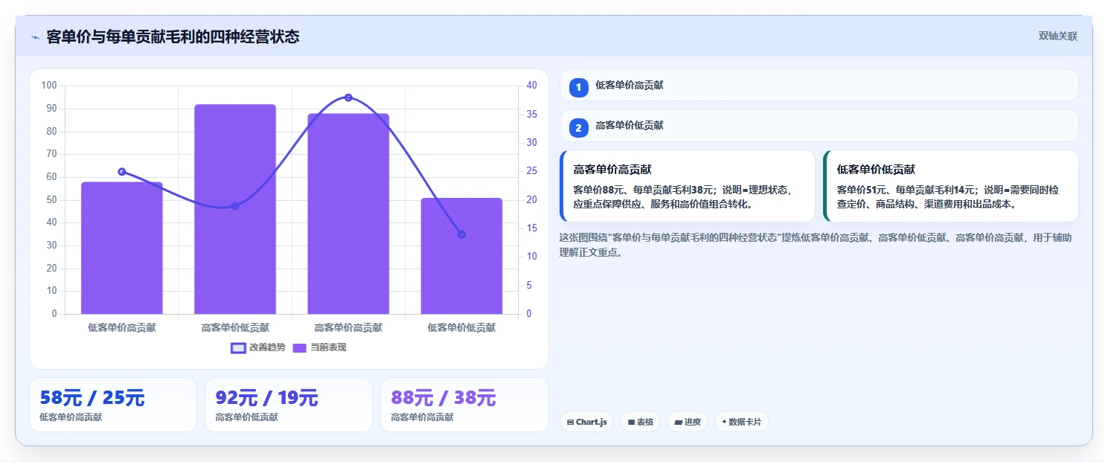Screen dimensions: 1108x462
Task: Click the right axis value 20
Action: point(531,199)
